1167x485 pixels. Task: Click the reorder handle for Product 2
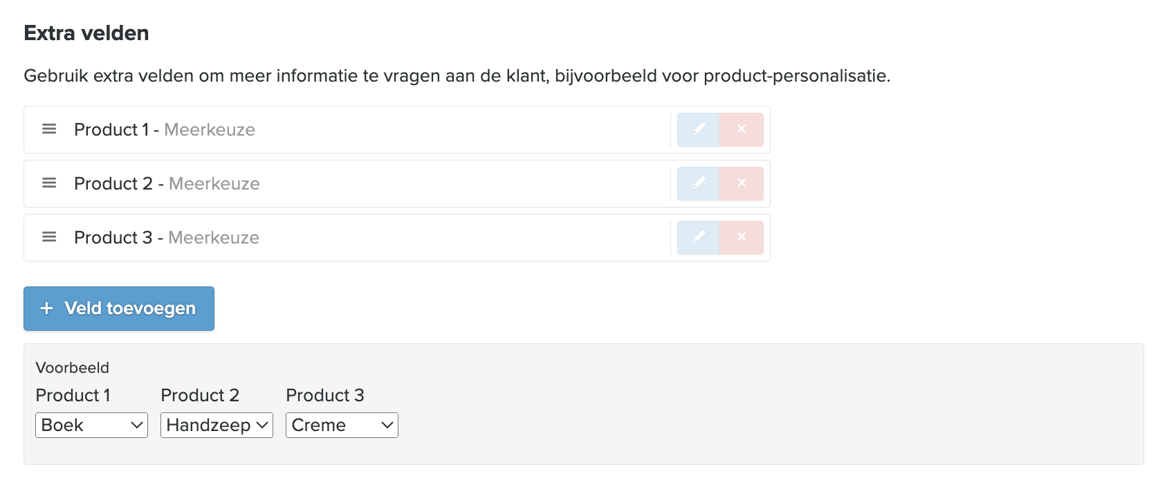(49, 183)
